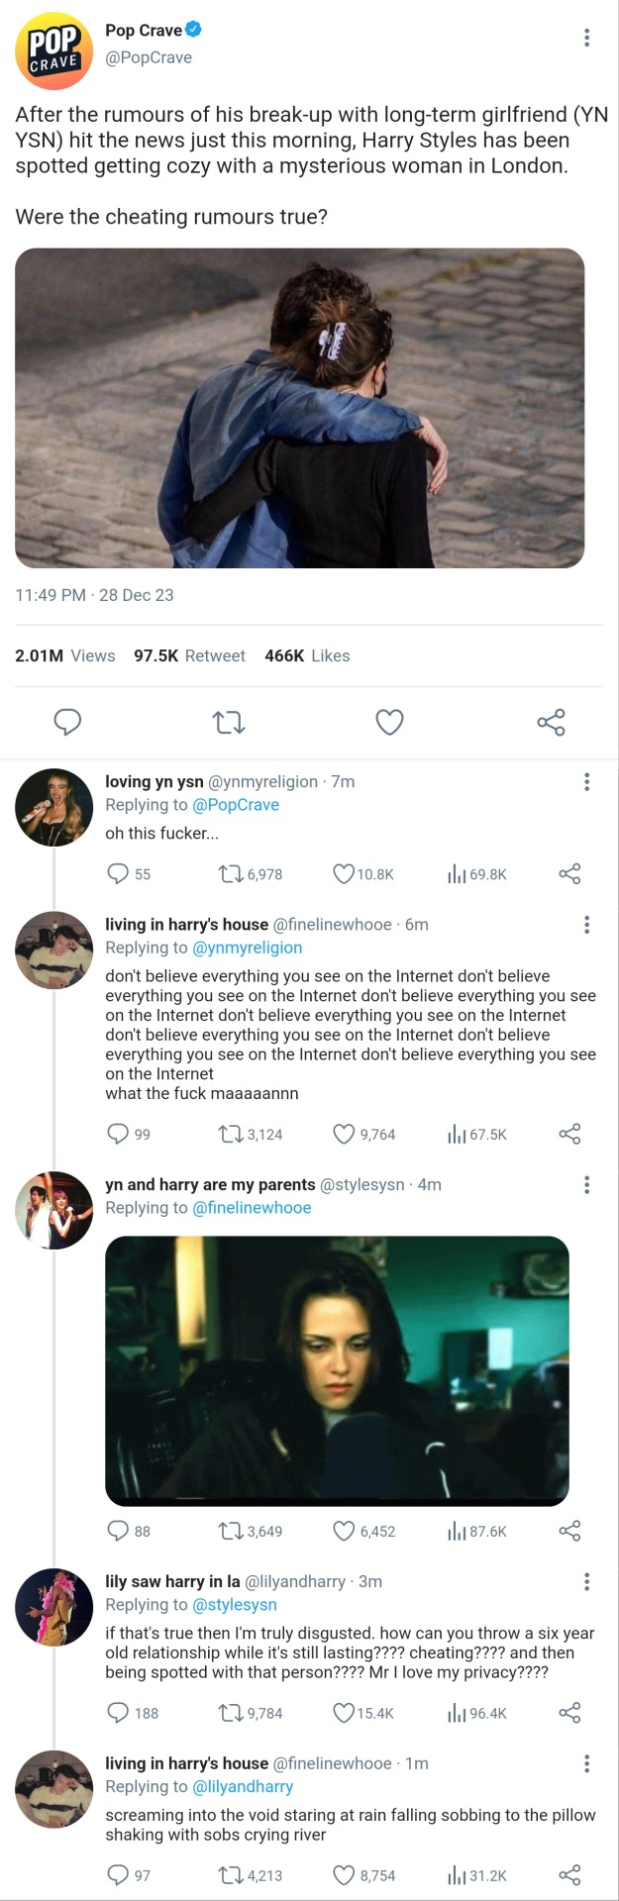
Task: Open the Pop Crave profile avatar
Action: (x=53, y=50)
